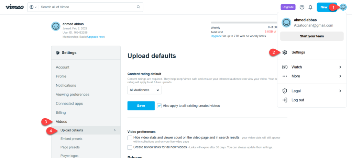
Task: Click the search magnifier icon
Action: tap(138, 7)
